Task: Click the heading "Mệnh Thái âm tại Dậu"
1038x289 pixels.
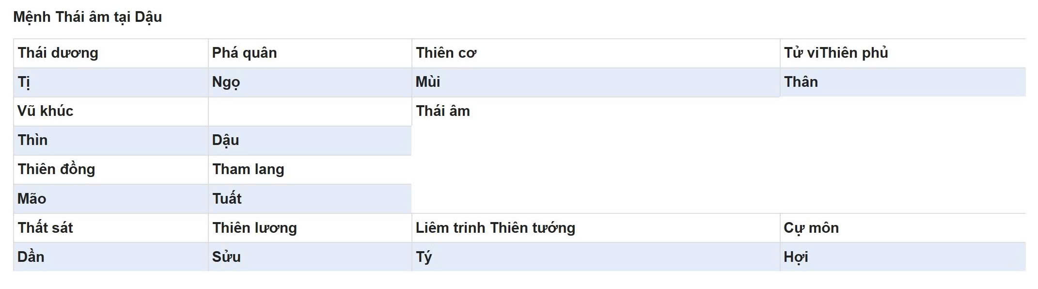Action: (88, 17)
